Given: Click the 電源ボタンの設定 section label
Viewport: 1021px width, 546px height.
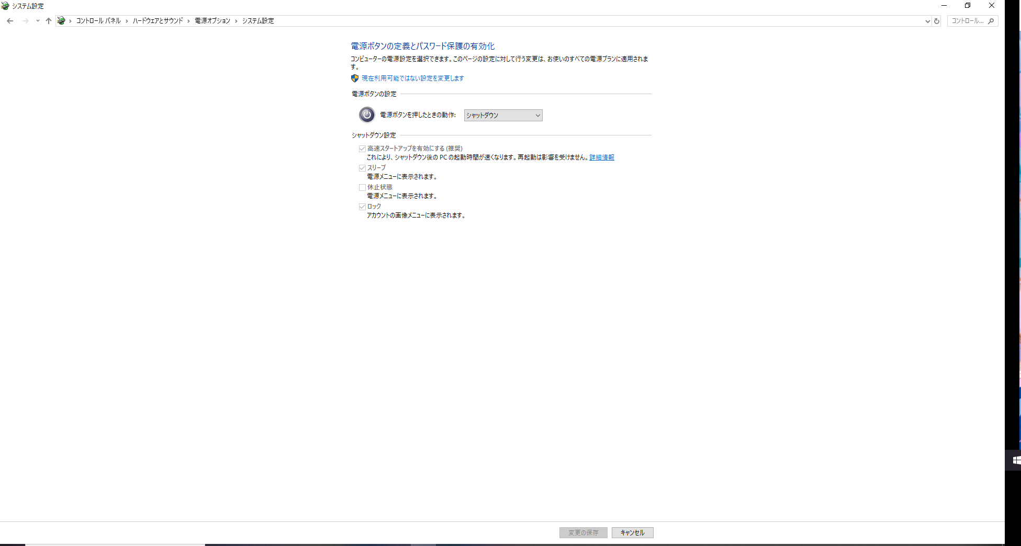Looking at the screenshot, I should 374,94.
